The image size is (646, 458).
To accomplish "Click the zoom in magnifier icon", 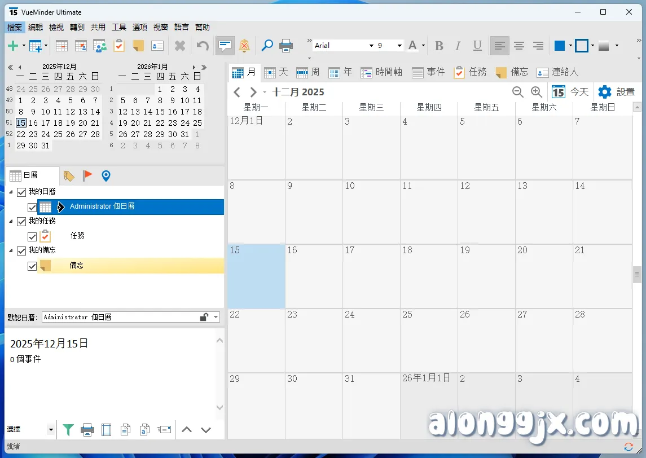I will tap(536, 92).
